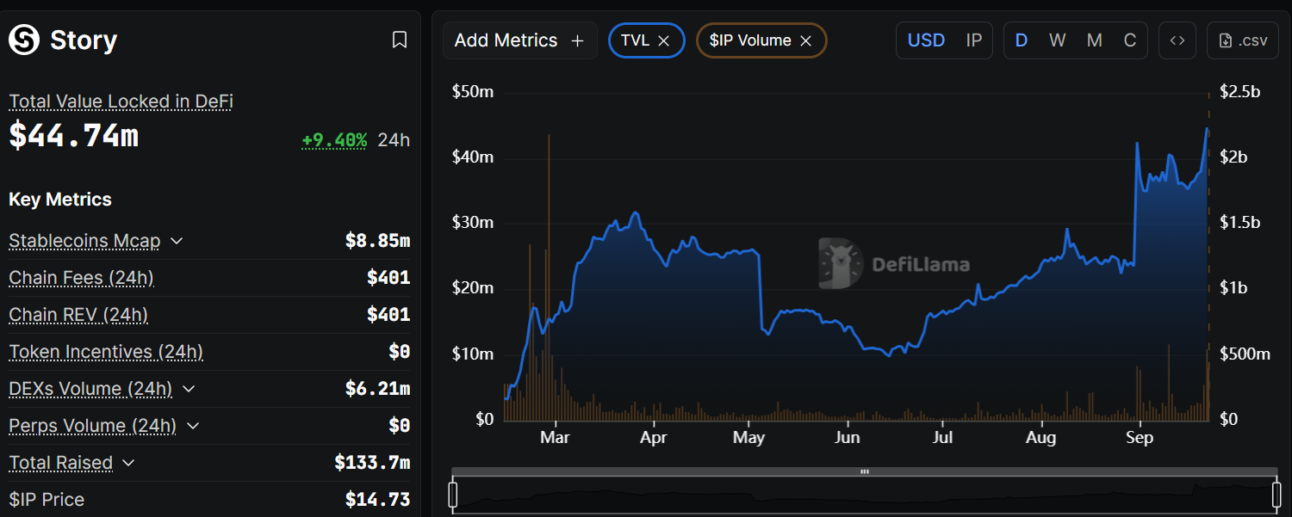Select the cumulative C interval

point(1130,40)
